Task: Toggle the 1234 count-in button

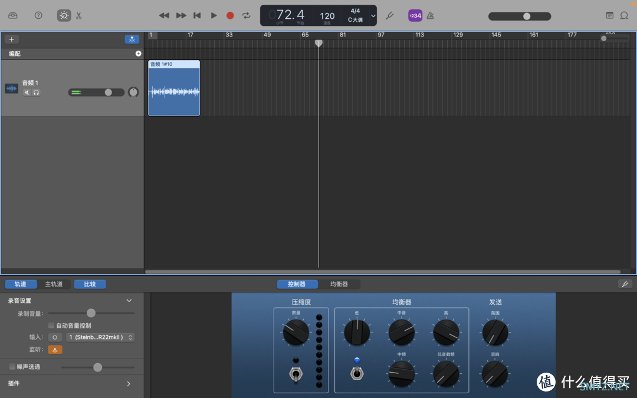Action: (415, 16)
